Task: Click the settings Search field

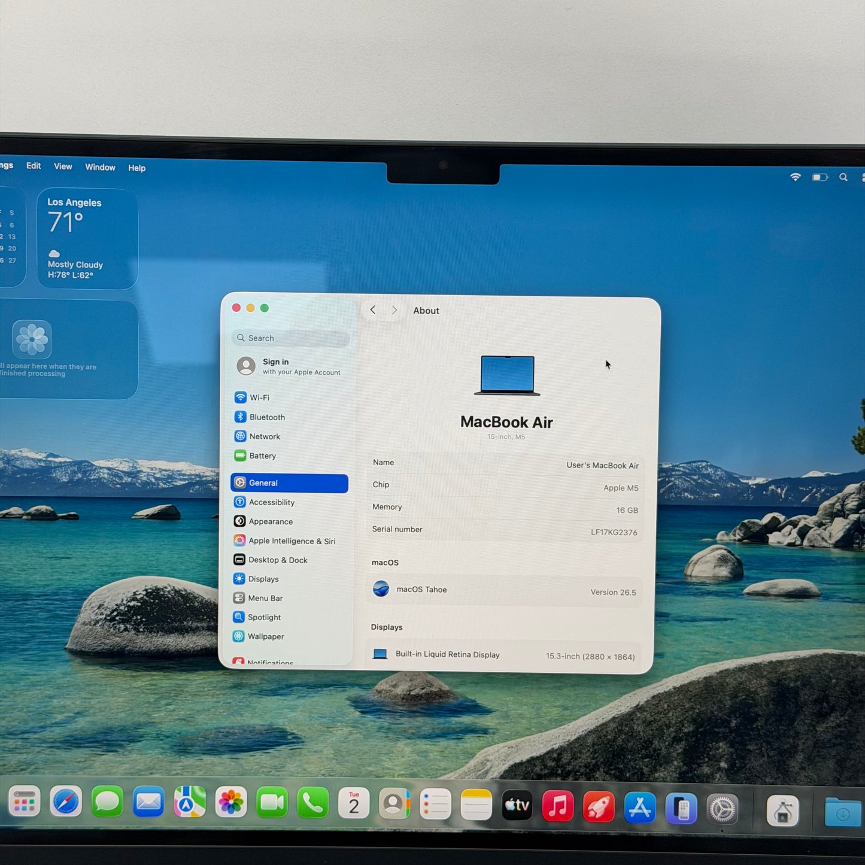Action: 290,338
